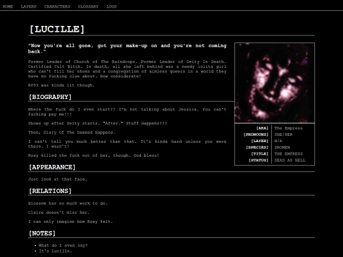Click Lucille's portrait image
Screen dimensions: 343x257
point(274,83)
